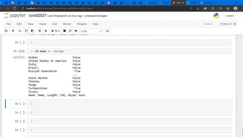Image resolution: width=243 pixels, height=137 pixels.
Task: Click the cell containing df.Name == 'Europe'
Action: coord(129,51)
